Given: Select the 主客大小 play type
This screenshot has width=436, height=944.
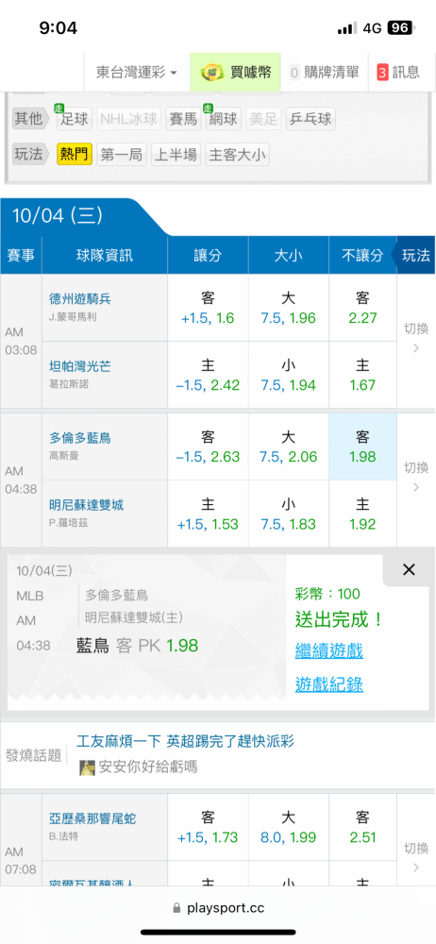Looking at the screenshot, I should [237, 155].
